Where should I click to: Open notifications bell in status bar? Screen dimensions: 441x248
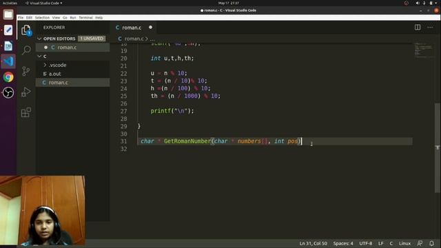click(x=431, y=243)
